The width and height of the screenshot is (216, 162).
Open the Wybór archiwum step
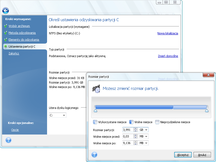tap(19, 26)
